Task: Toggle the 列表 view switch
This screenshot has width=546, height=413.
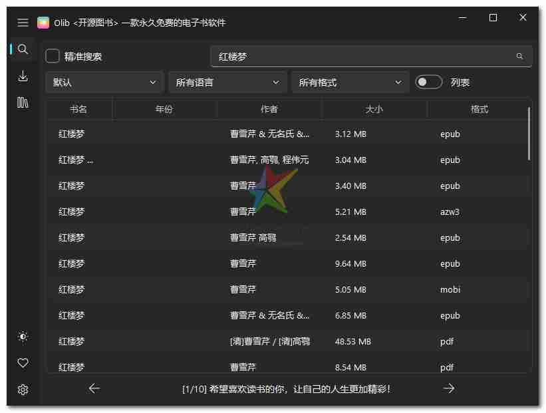Action: (428, 82)
